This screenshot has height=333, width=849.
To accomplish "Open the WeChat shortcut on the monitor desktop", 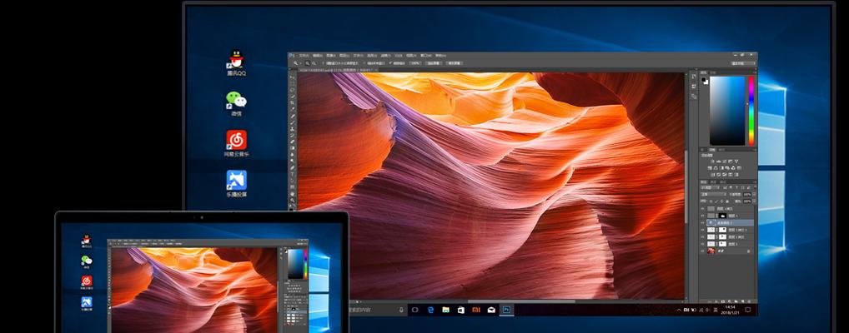I will pyautogui.click(x=236, y=104).
